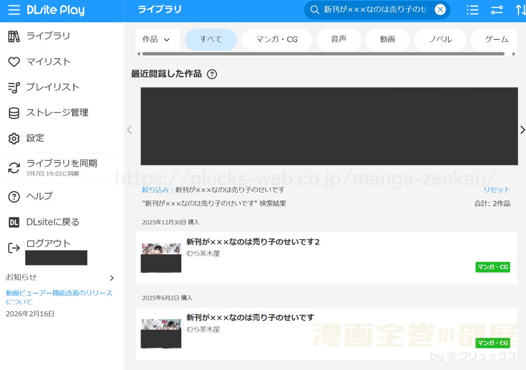Show the next recently viewed works with the right arrow
Image resolution: width=526 pixels, height=370 pixels.
[x=522, y=130]
